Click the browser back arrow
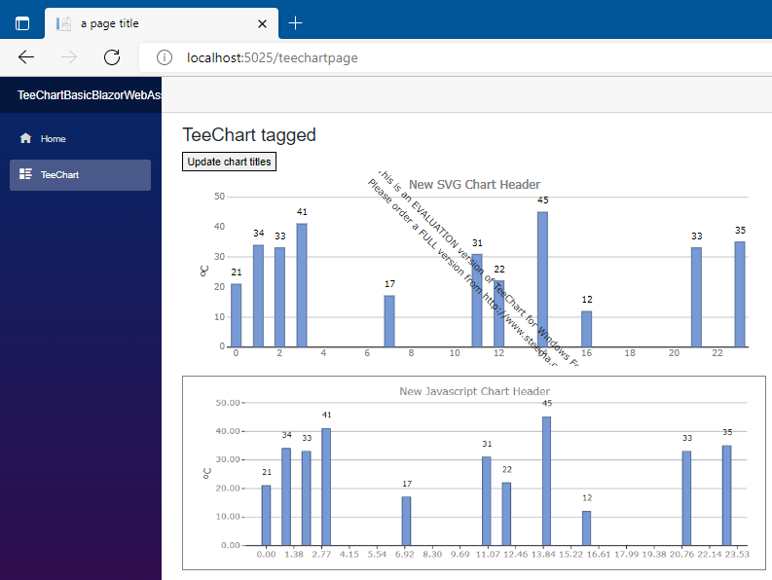Screen dimensions: 772x580 26,57
